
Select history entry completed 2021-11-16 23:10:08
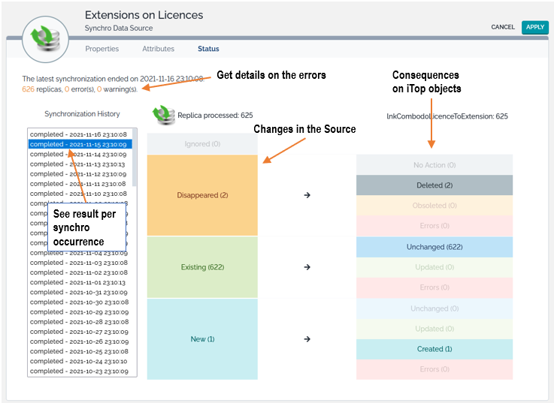pos(78,134)
